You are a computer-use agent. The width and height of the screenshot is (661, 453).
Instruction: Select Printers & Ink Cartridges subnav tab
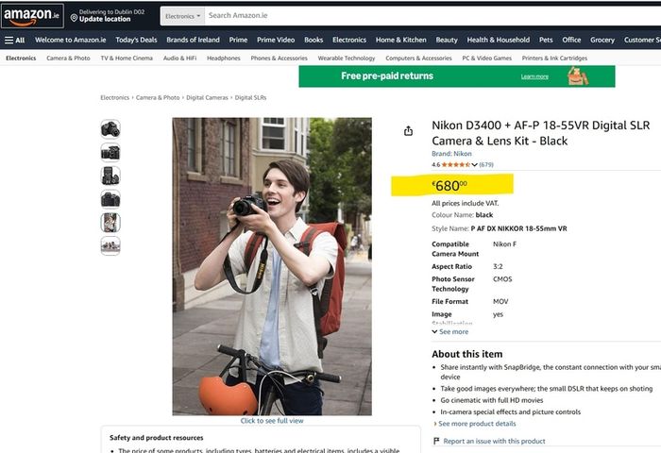554,59
